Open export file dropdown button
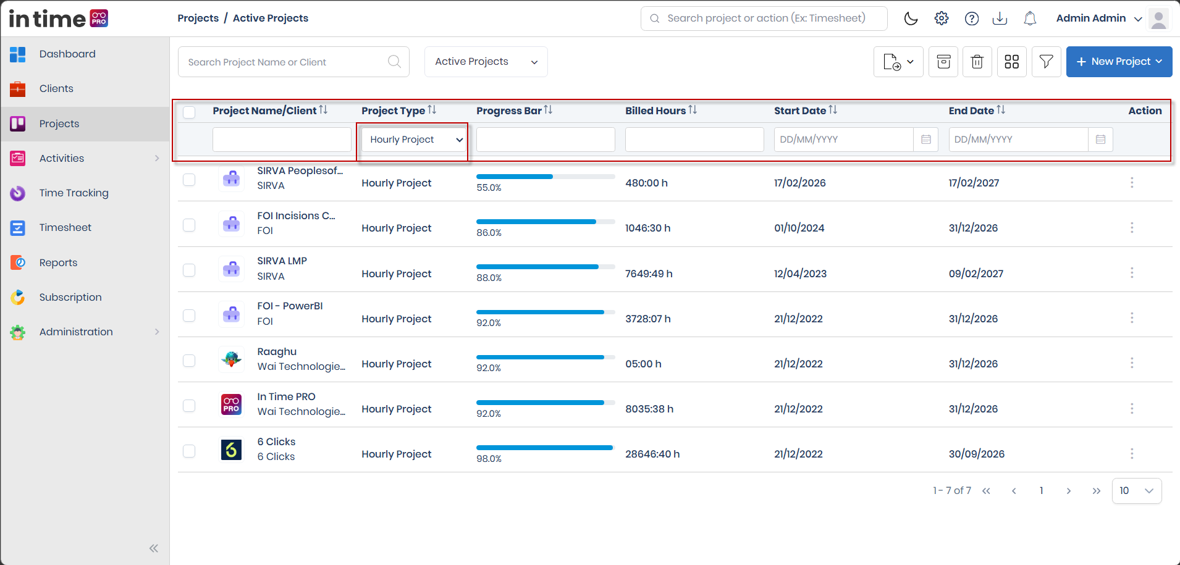 [898, 62]
